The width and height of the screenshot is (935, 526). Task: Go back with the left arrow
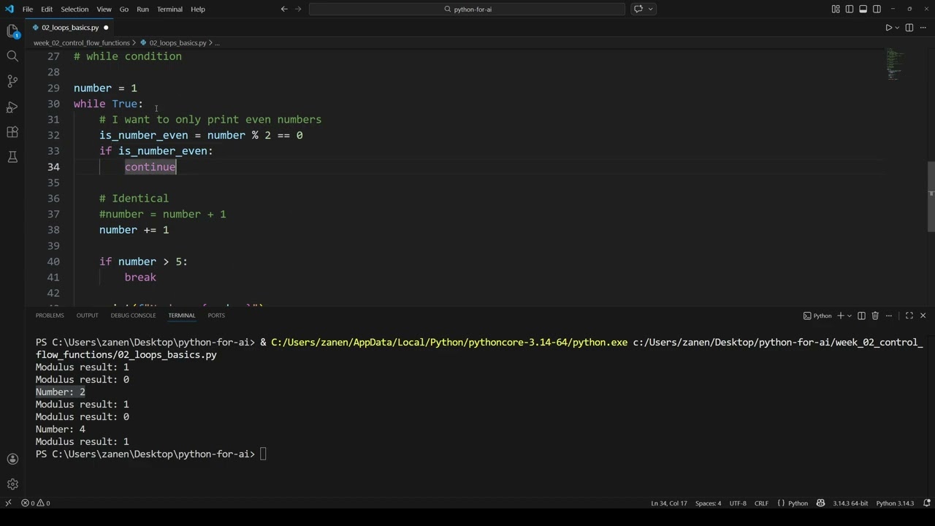pos(284,9)
